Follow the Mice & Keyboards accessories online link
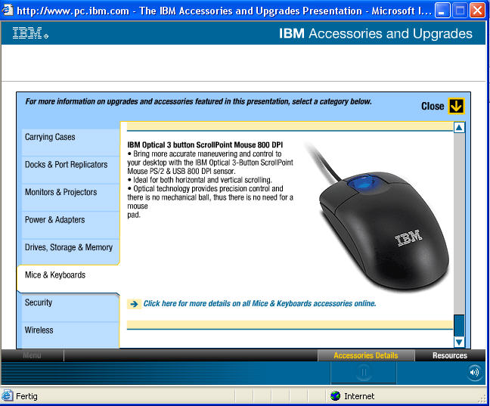This screenshot has width=490, height=406. tap(259, 303)
